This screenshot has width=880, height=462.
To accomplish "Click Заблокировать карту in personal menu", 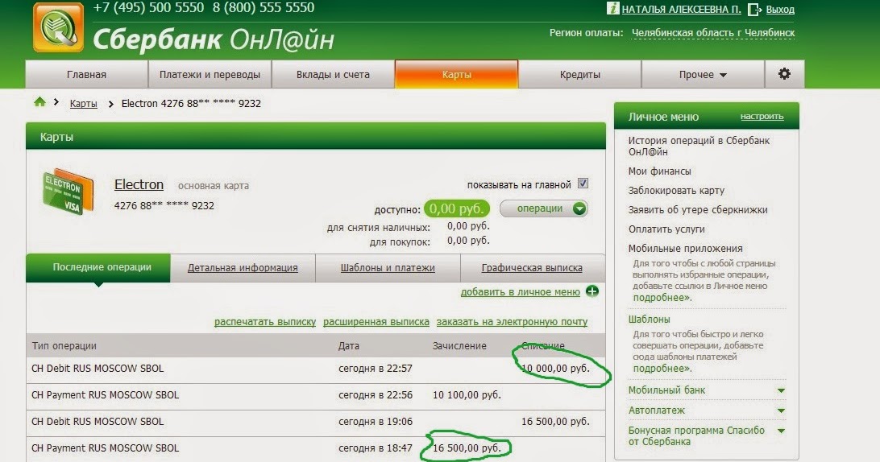I will click(676, 191).
